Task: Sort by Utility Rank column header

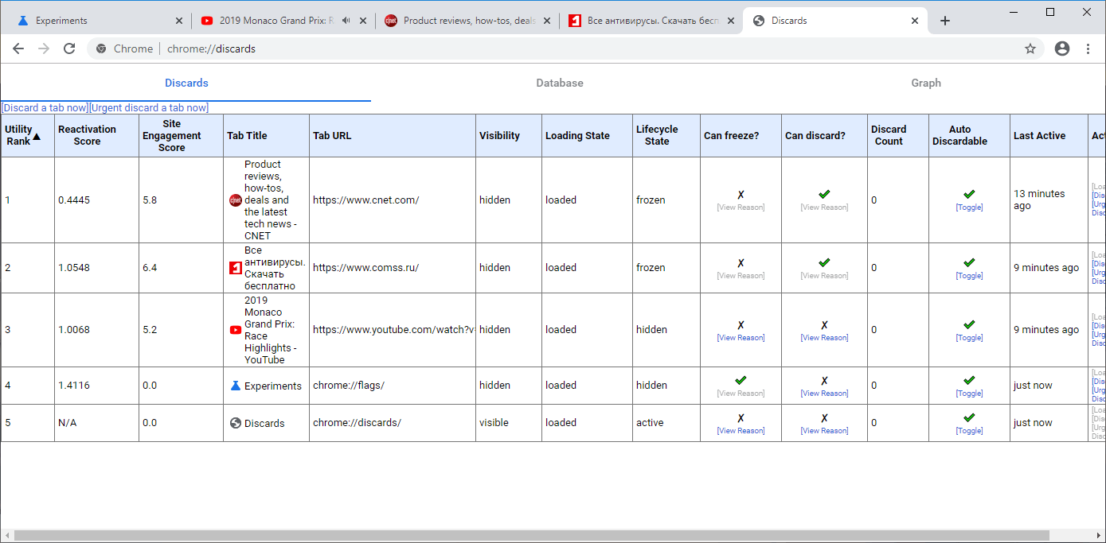Action: click(x=28, y=136)
